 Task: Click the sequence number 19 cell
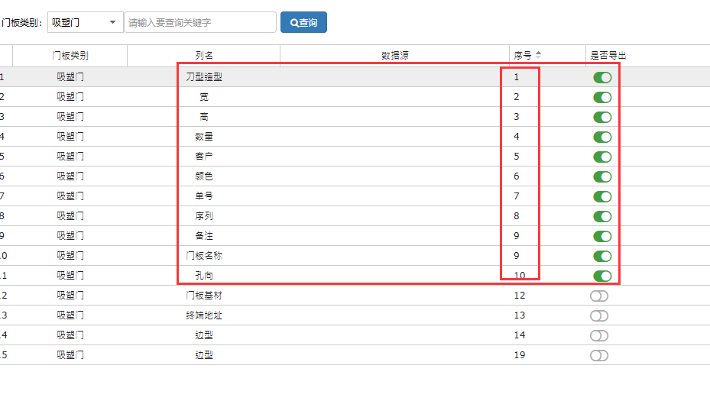click(520, 355)
